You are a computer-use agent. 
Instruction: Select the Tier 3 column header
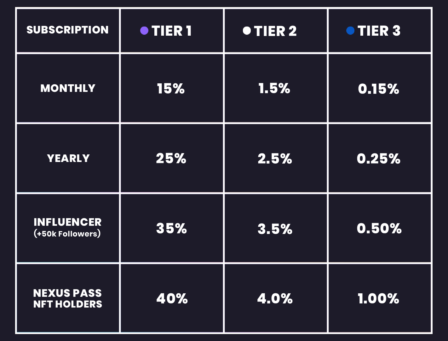[x=379, y=31]
